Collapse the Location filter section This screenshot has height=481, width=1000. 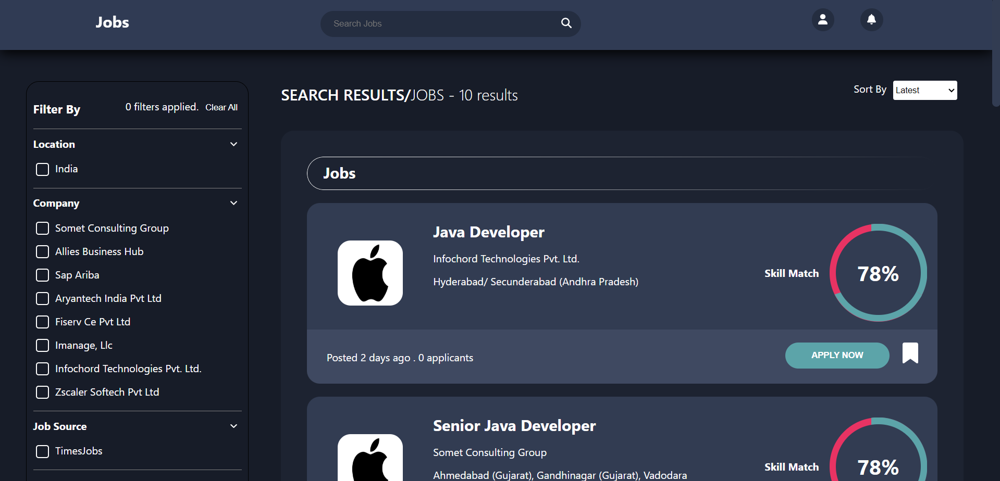[x=233, y=144]
